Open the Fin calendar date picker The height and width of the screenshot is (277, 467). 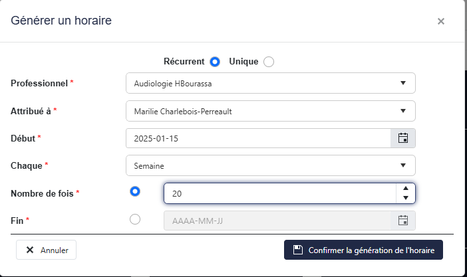(x=402, y=221)
